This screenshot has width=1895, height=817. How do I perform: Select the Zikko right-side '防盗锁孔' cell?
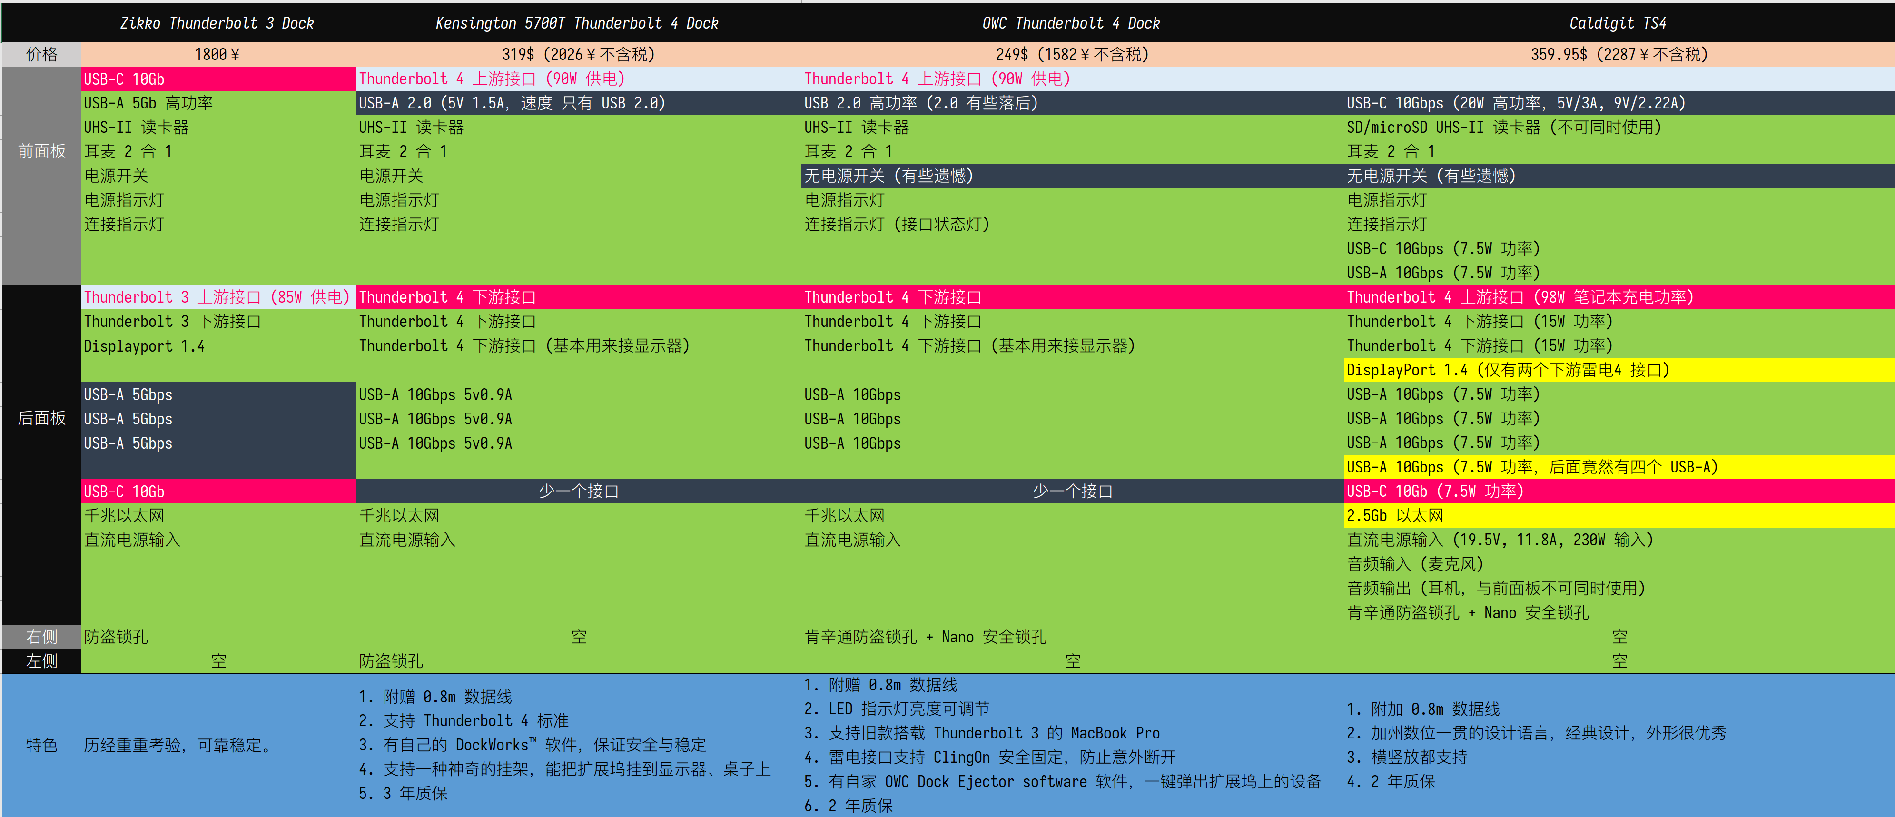[x=218, y=637]
